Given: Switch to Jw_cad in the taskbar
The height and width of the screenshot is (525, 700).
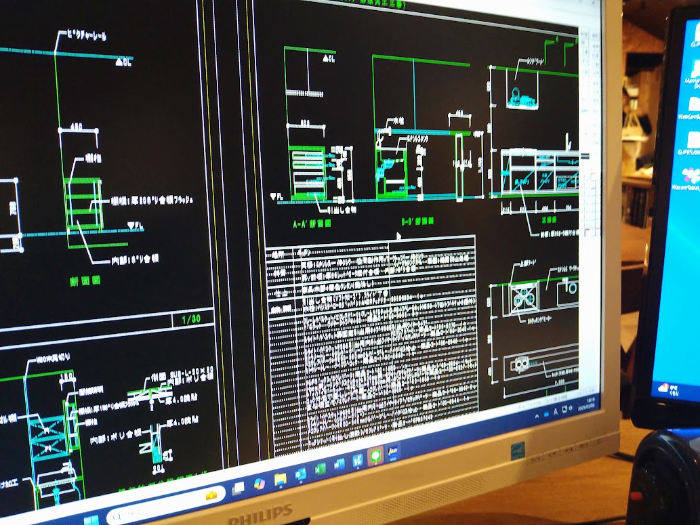Looking at the screenshot, I should click(393, 452).
